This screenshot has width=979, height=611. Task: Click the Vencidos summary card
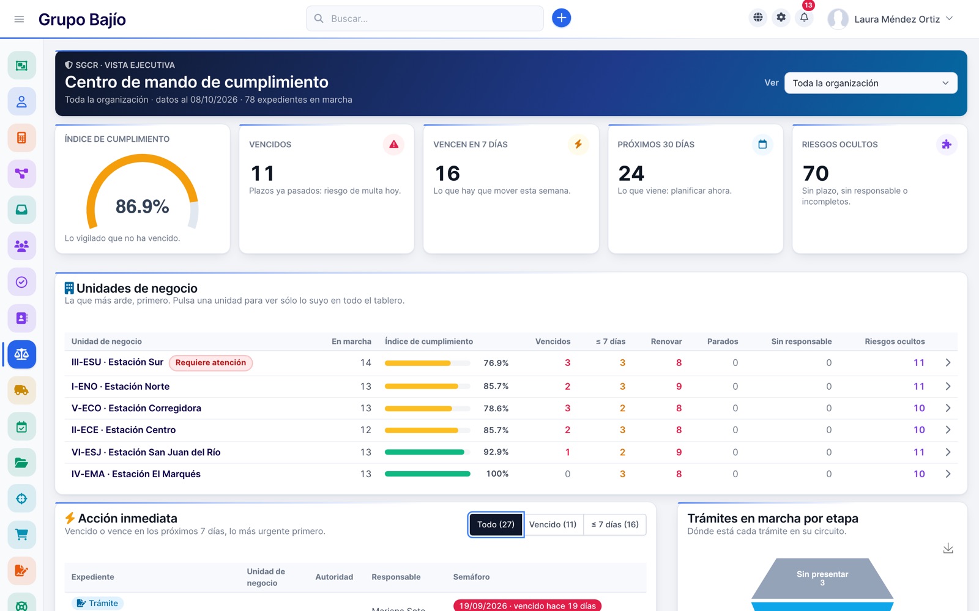(x=327, y=189)
